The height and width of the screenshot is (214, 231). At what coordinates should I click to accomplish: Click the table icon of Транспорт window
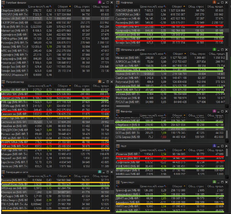118,182
